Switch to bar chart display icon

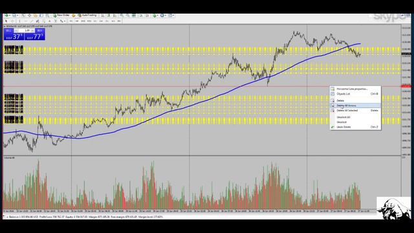[103, 16]
